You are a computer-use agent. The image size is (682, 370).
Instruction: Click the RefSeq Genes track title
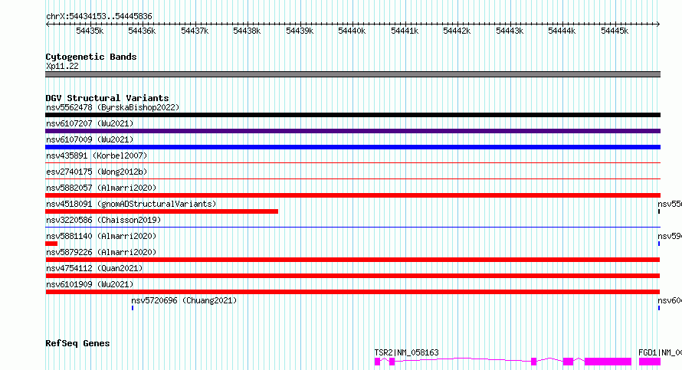(x=77, y=343)
